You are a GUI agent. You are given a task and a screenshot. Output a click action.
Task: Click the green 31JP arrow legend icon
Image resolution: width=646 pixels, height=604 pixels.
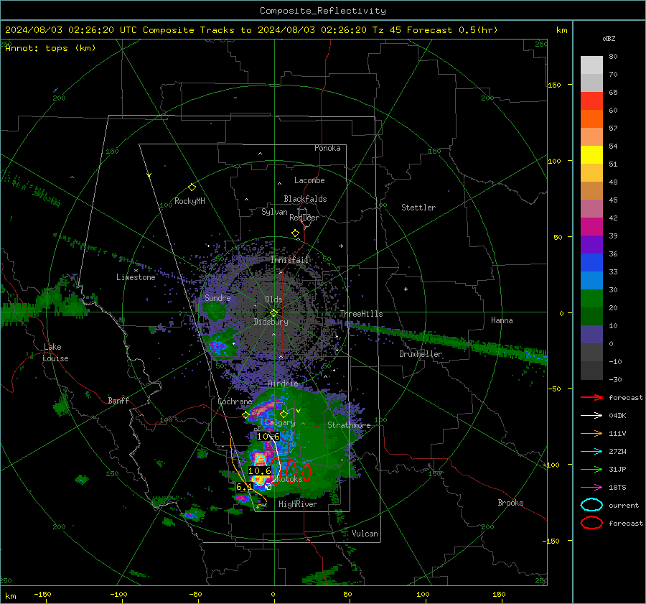[591, 469]
